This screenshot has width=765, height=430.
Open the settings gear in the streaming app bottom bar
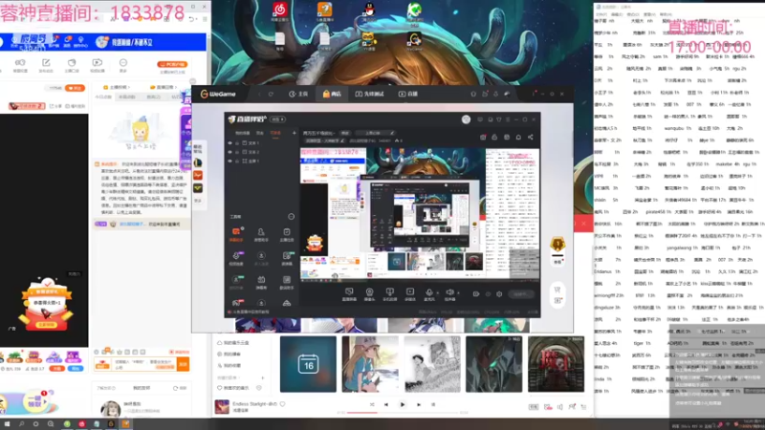[x=499, y=294]
